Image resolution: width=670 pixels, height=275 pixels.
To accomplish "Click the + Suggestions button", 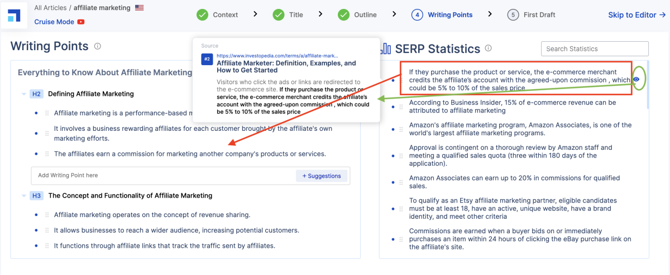I will (x=321, y=176).
